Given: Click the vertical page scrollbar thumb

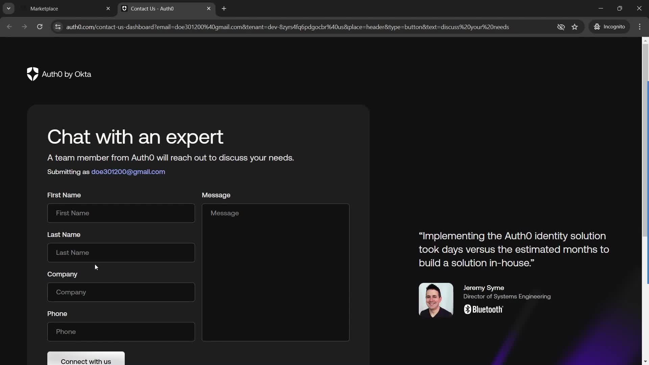Looking at the screenshot, I should 645,140.
